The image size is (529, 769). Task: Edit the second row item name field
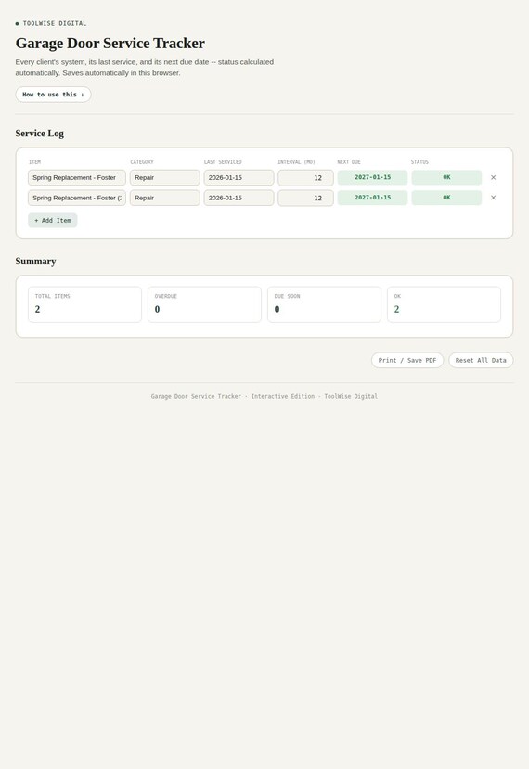click(76, 198)
